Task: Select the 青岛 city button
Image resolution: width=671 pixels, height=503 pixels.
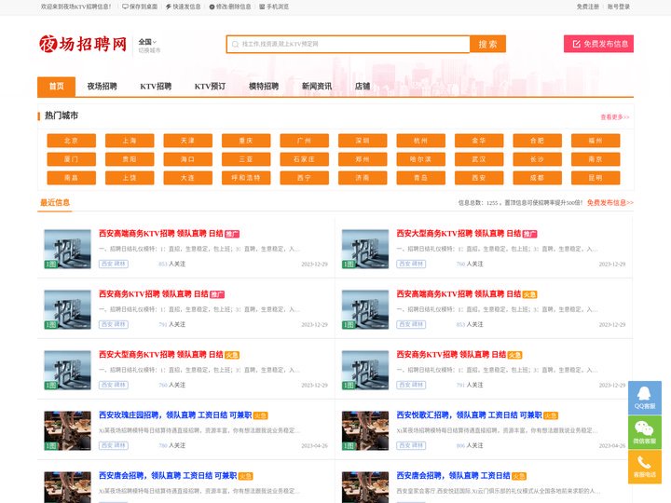Action: [x=420, y=178]
